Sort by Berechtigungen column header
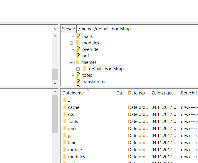This screenshot has width=198, height=163. pyautogui.click(x=189, y=93)
